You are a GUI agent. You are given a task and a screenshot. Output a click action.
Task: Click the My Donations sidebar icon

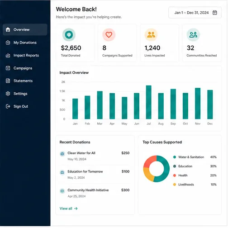pos(8,43)
